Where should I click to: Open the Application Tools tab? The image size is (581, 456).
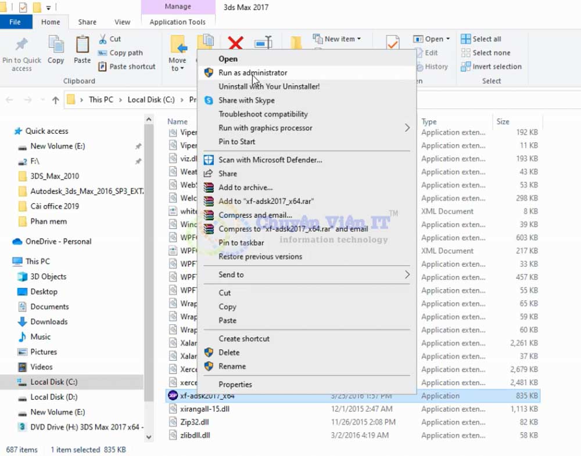pos(177,22)
